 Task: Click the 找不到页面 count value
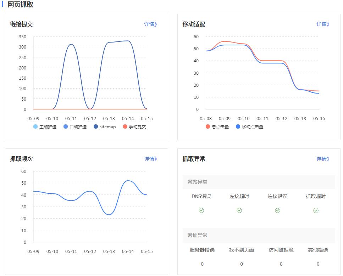(x=242, y=264)
